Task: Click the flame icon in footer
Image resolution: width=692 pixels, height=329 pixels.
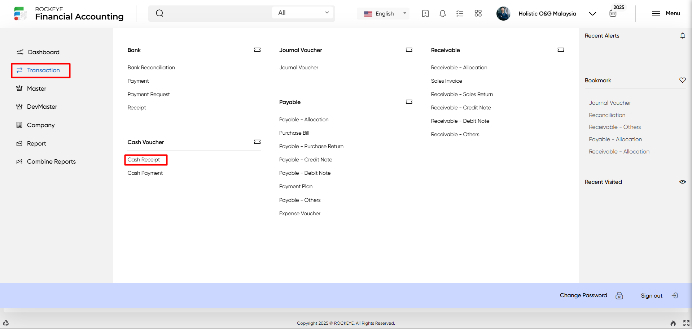Action: [673, 323]
